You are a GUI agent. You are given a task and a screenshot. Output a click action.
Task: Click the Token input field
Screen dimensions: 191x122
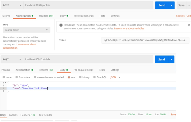click(x=145, y=40)
